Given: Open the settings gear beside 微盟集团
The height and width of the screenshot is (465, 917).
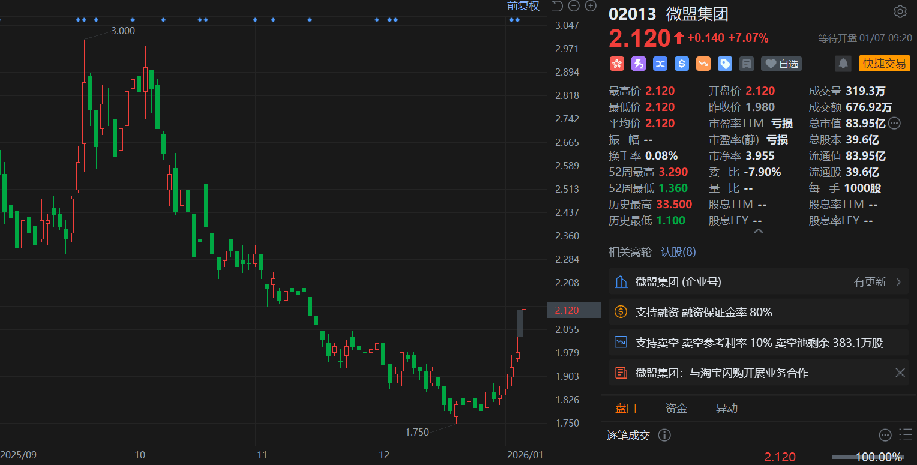Looking at the screenshot, I should (x=900, y=11).
